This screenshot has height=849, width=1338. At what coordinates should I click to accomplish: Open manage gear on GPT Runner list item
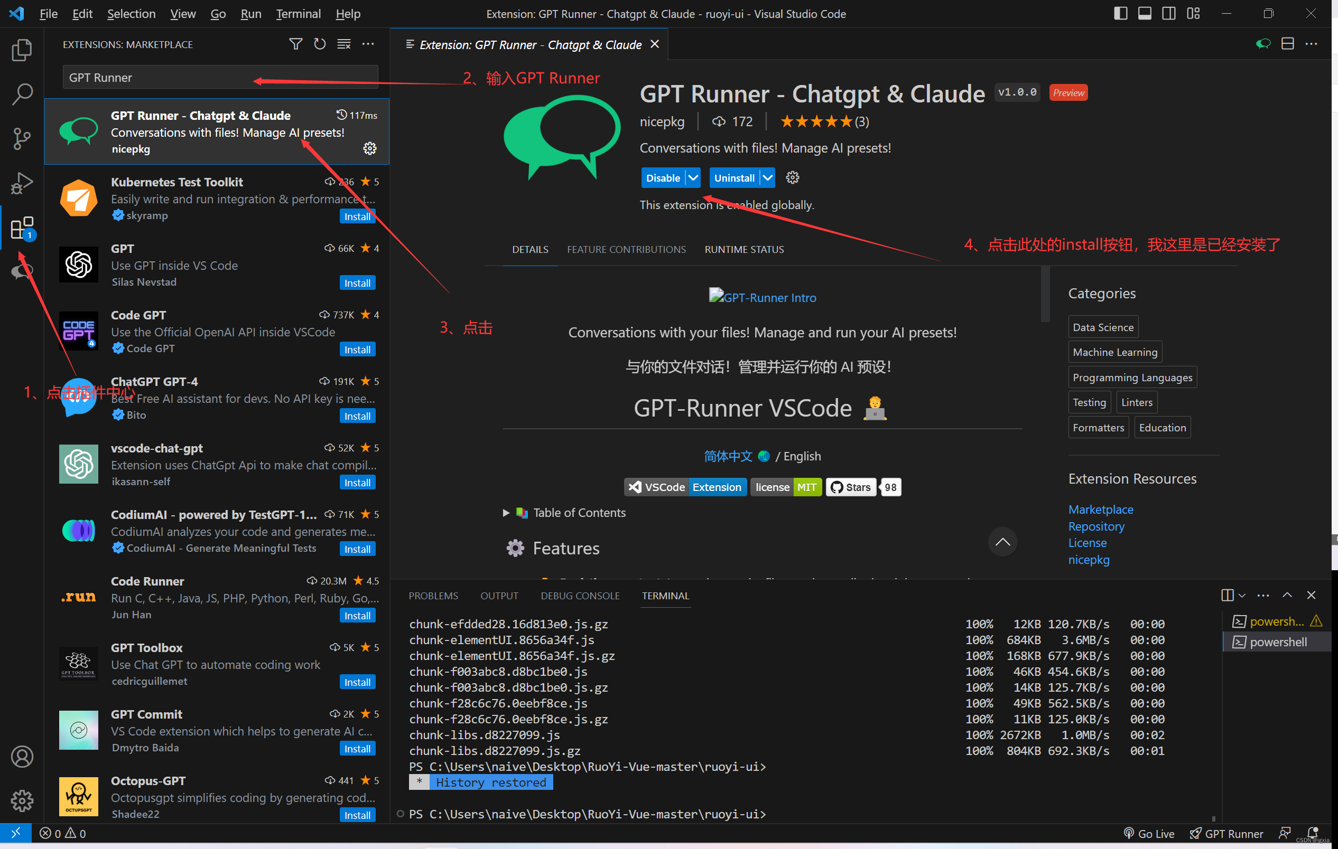point(369,148)
